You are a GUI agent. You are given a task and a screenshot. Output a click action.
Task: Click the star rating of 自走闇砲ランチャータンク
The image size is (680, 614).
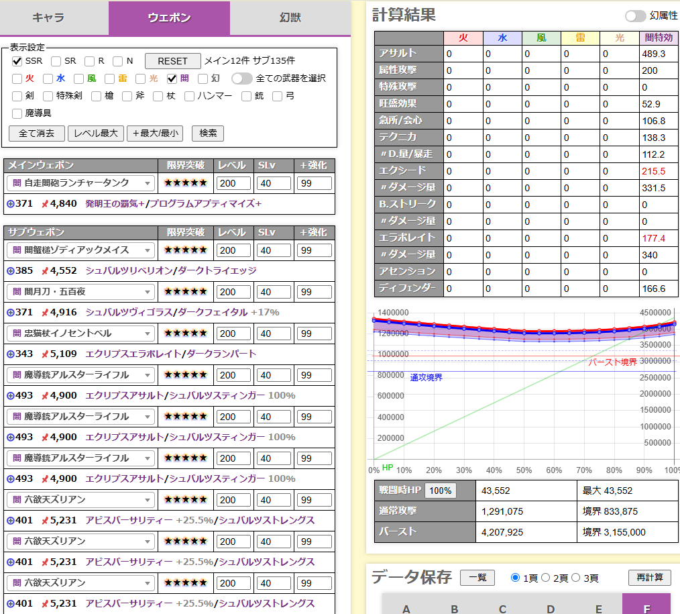(186, 183)
